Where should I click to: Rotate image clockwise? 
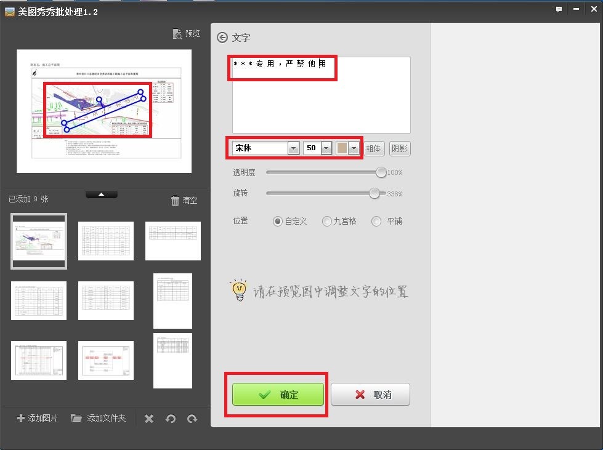click(x=192, y=419)
